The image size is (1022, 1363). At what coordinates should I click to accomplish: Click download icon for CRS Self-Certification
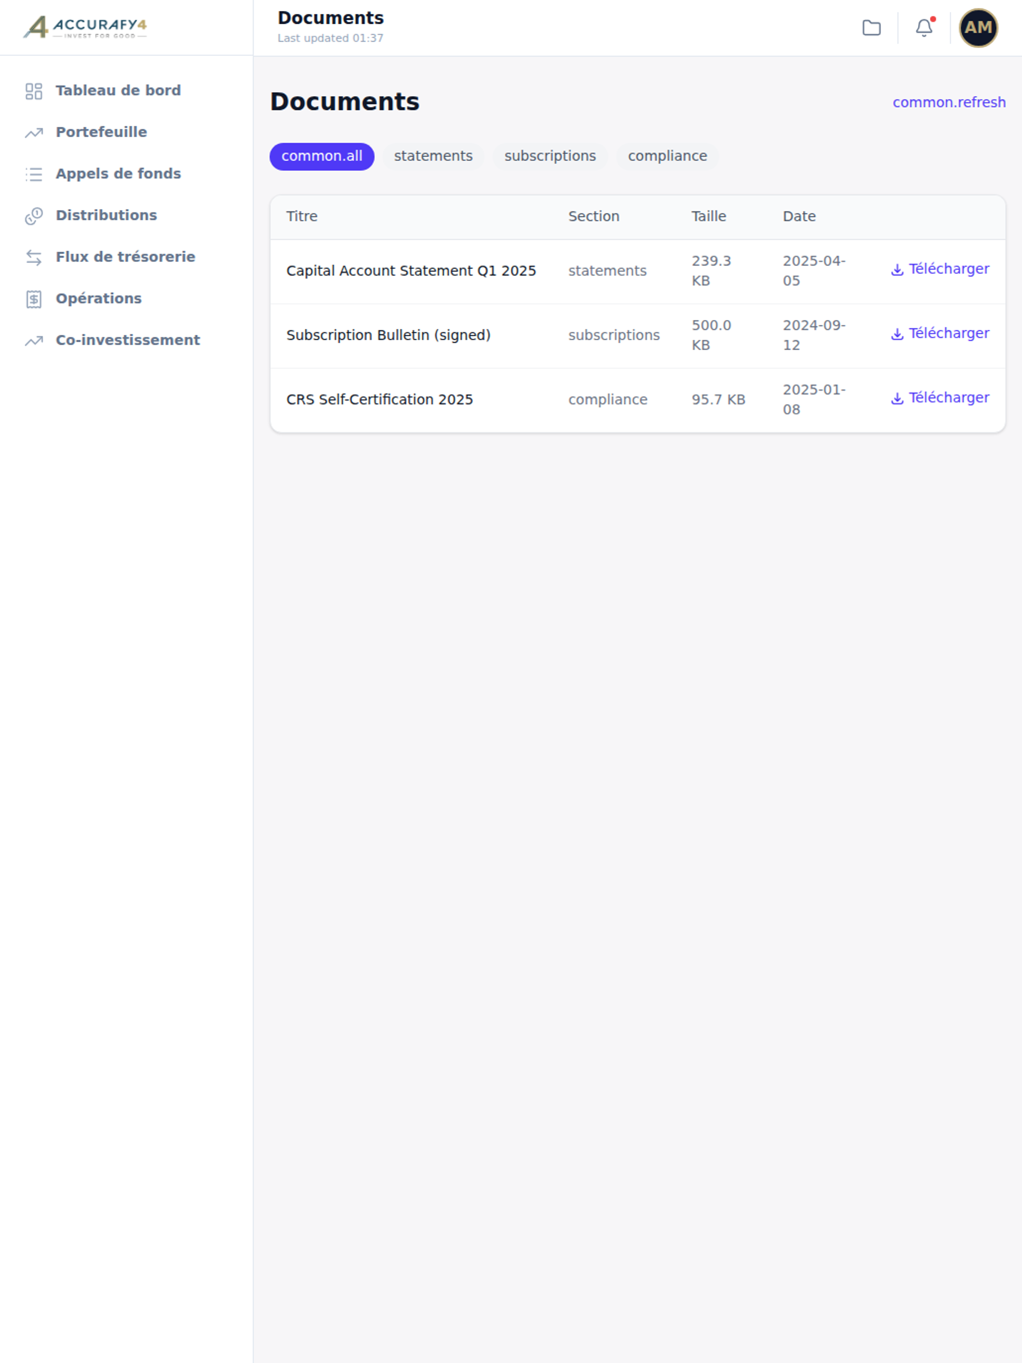coord(897,398)
